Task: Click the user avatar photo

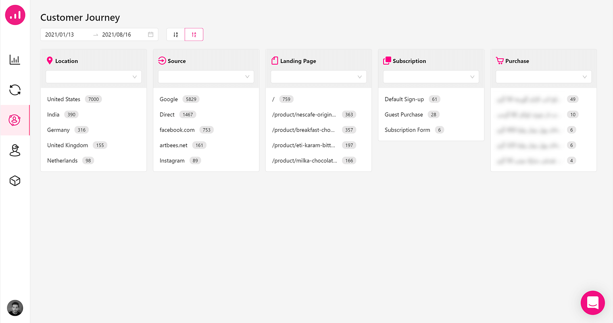Action: coord(15,308)
